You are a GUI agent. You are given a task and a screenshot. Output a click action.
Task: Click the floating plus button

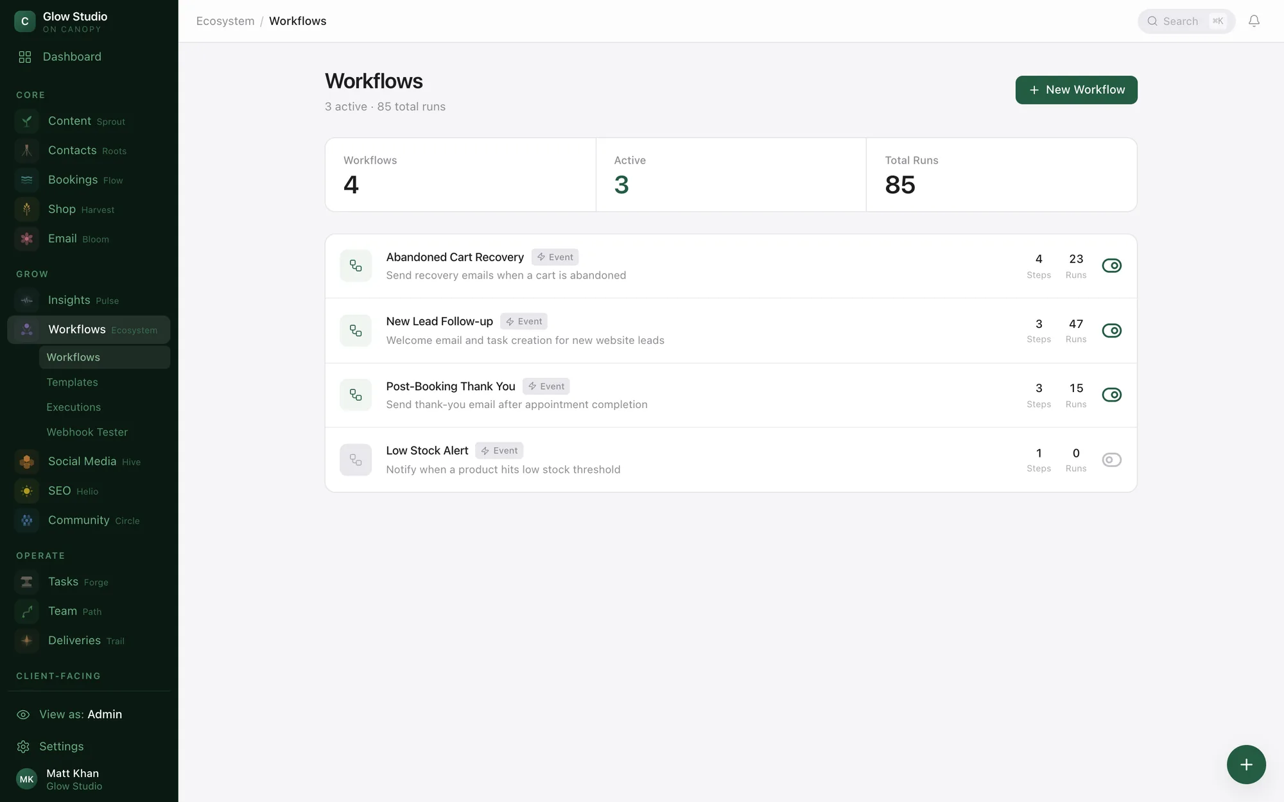tap(1246, 764)
